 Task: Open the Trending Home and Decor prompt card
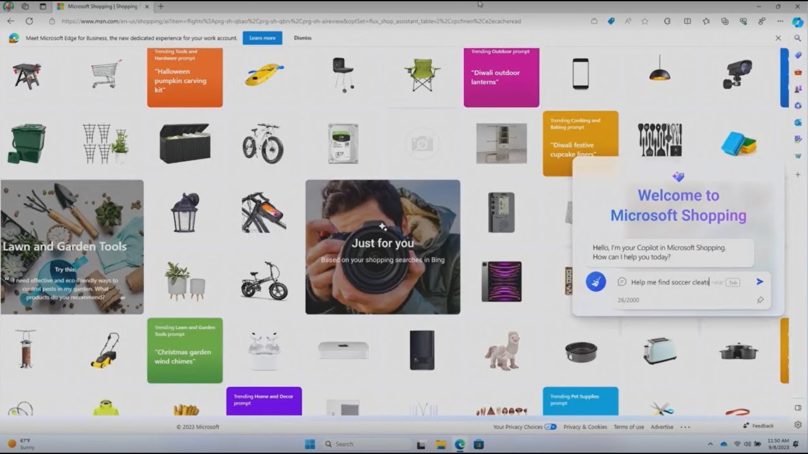[x=264, y=401]
